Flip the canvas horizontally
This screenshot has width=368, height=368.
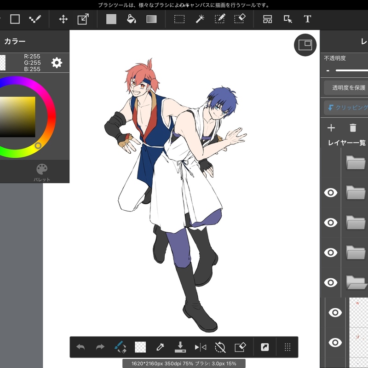pyautogui.click(x=201, y=347)
